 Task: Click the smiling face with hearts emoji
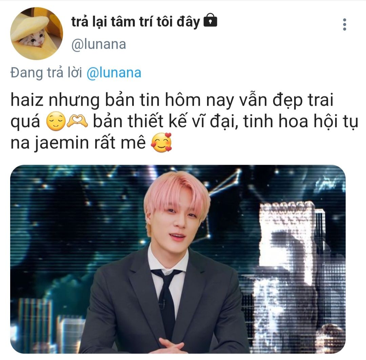click(x=161, y=142)
